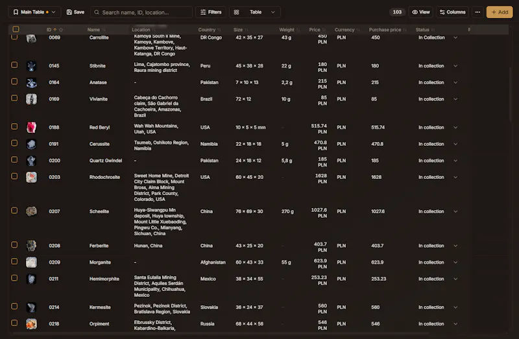Focus the search name, ID, location field
The height and width of the screenshot is (339, 519).
pos(141,12)
